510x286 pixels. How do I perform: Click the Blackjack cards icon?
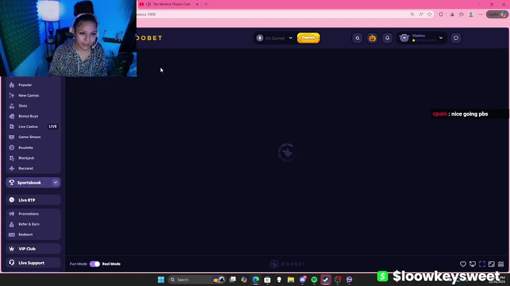[12, 158]
